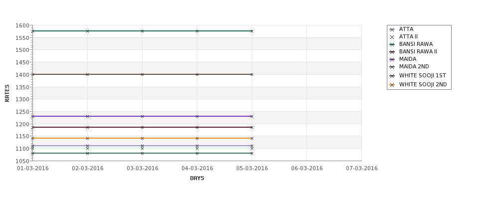
Task: Select the BANSI RAWA legend label
Action: point(416,44)
